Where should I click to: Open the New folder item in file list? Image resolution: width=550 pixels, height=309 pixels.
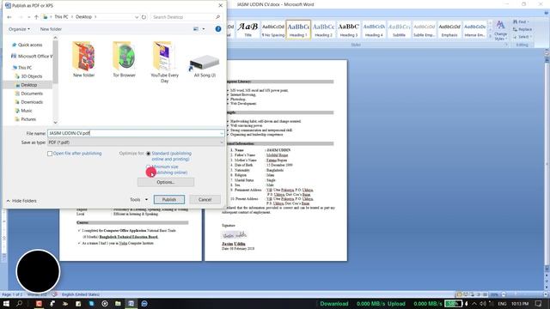83,59
